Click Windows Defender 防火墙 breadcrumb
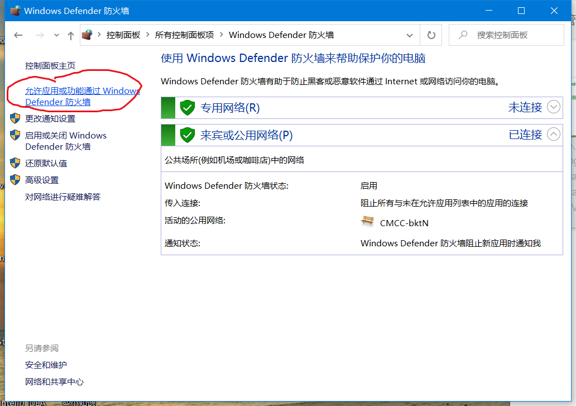 pos(281,35)
